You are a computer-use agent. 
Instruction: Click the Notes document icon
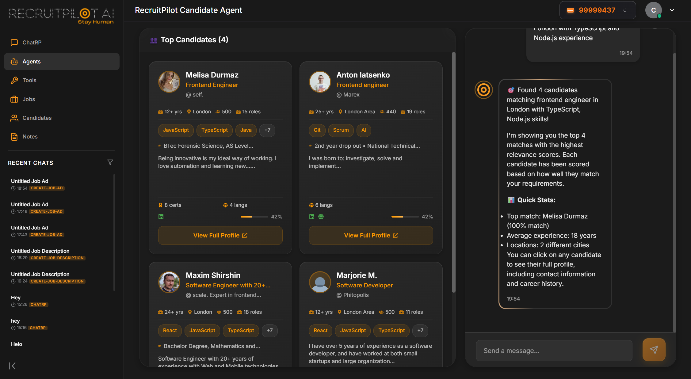click(x=14, y=137)
